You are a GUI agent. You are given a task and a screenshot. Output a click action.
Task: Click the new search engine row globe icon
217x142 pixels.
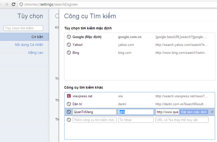point(69,120)
